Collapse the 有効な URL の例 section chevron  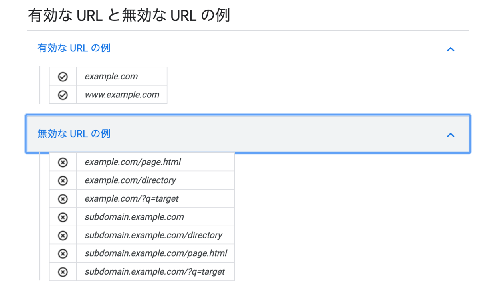[451, 49]
